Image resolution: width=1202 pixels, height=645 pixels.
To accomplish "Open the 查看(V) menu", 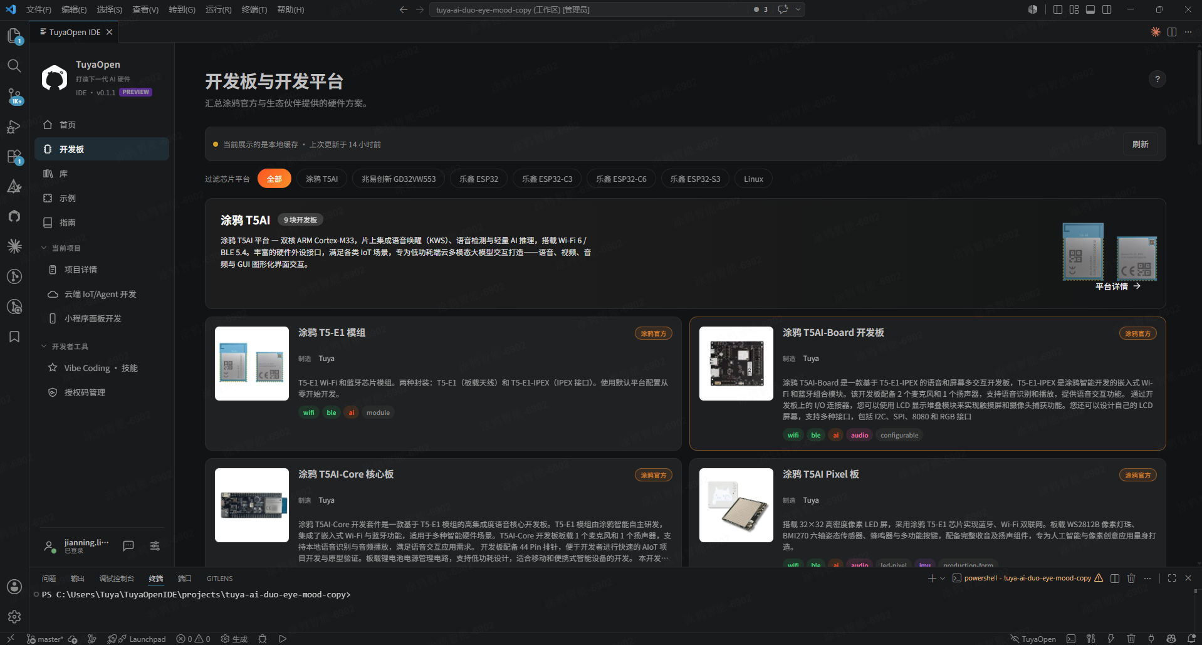I will coord(145,9).
